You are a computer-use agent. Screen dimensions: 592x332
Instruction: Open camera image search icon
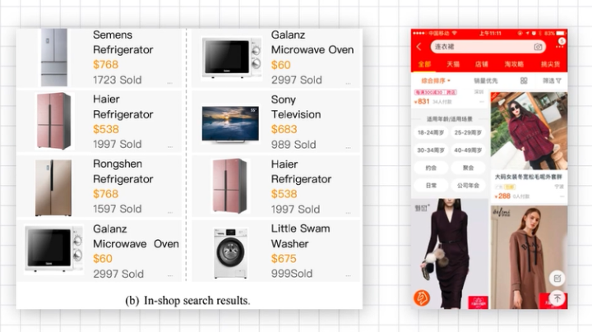[538, 47]
